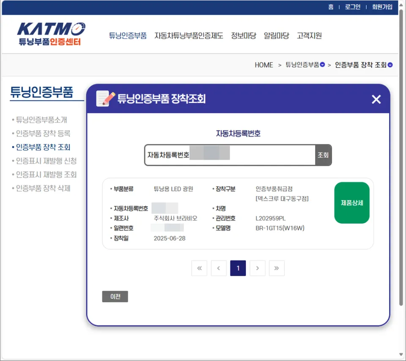The height and width of the screenshot is (361, 406).
Task: Click HOME in the breadcrumb
Action: (x=264, y=65)
